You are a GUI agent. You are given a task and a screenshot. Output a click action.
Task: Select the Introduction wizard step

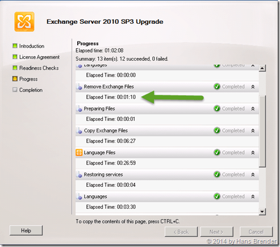[x=32, y=46]
